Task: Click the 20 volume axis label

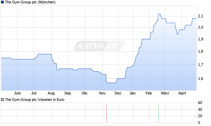Action: [200, 116]
